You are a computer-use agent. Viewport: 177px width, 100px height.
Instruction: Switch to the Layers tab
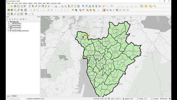tap(8, 96)
